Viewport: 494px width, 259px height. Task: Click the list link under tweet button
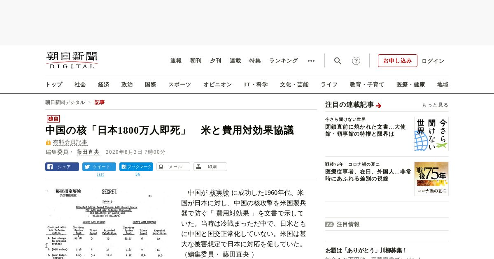(100, 174)
